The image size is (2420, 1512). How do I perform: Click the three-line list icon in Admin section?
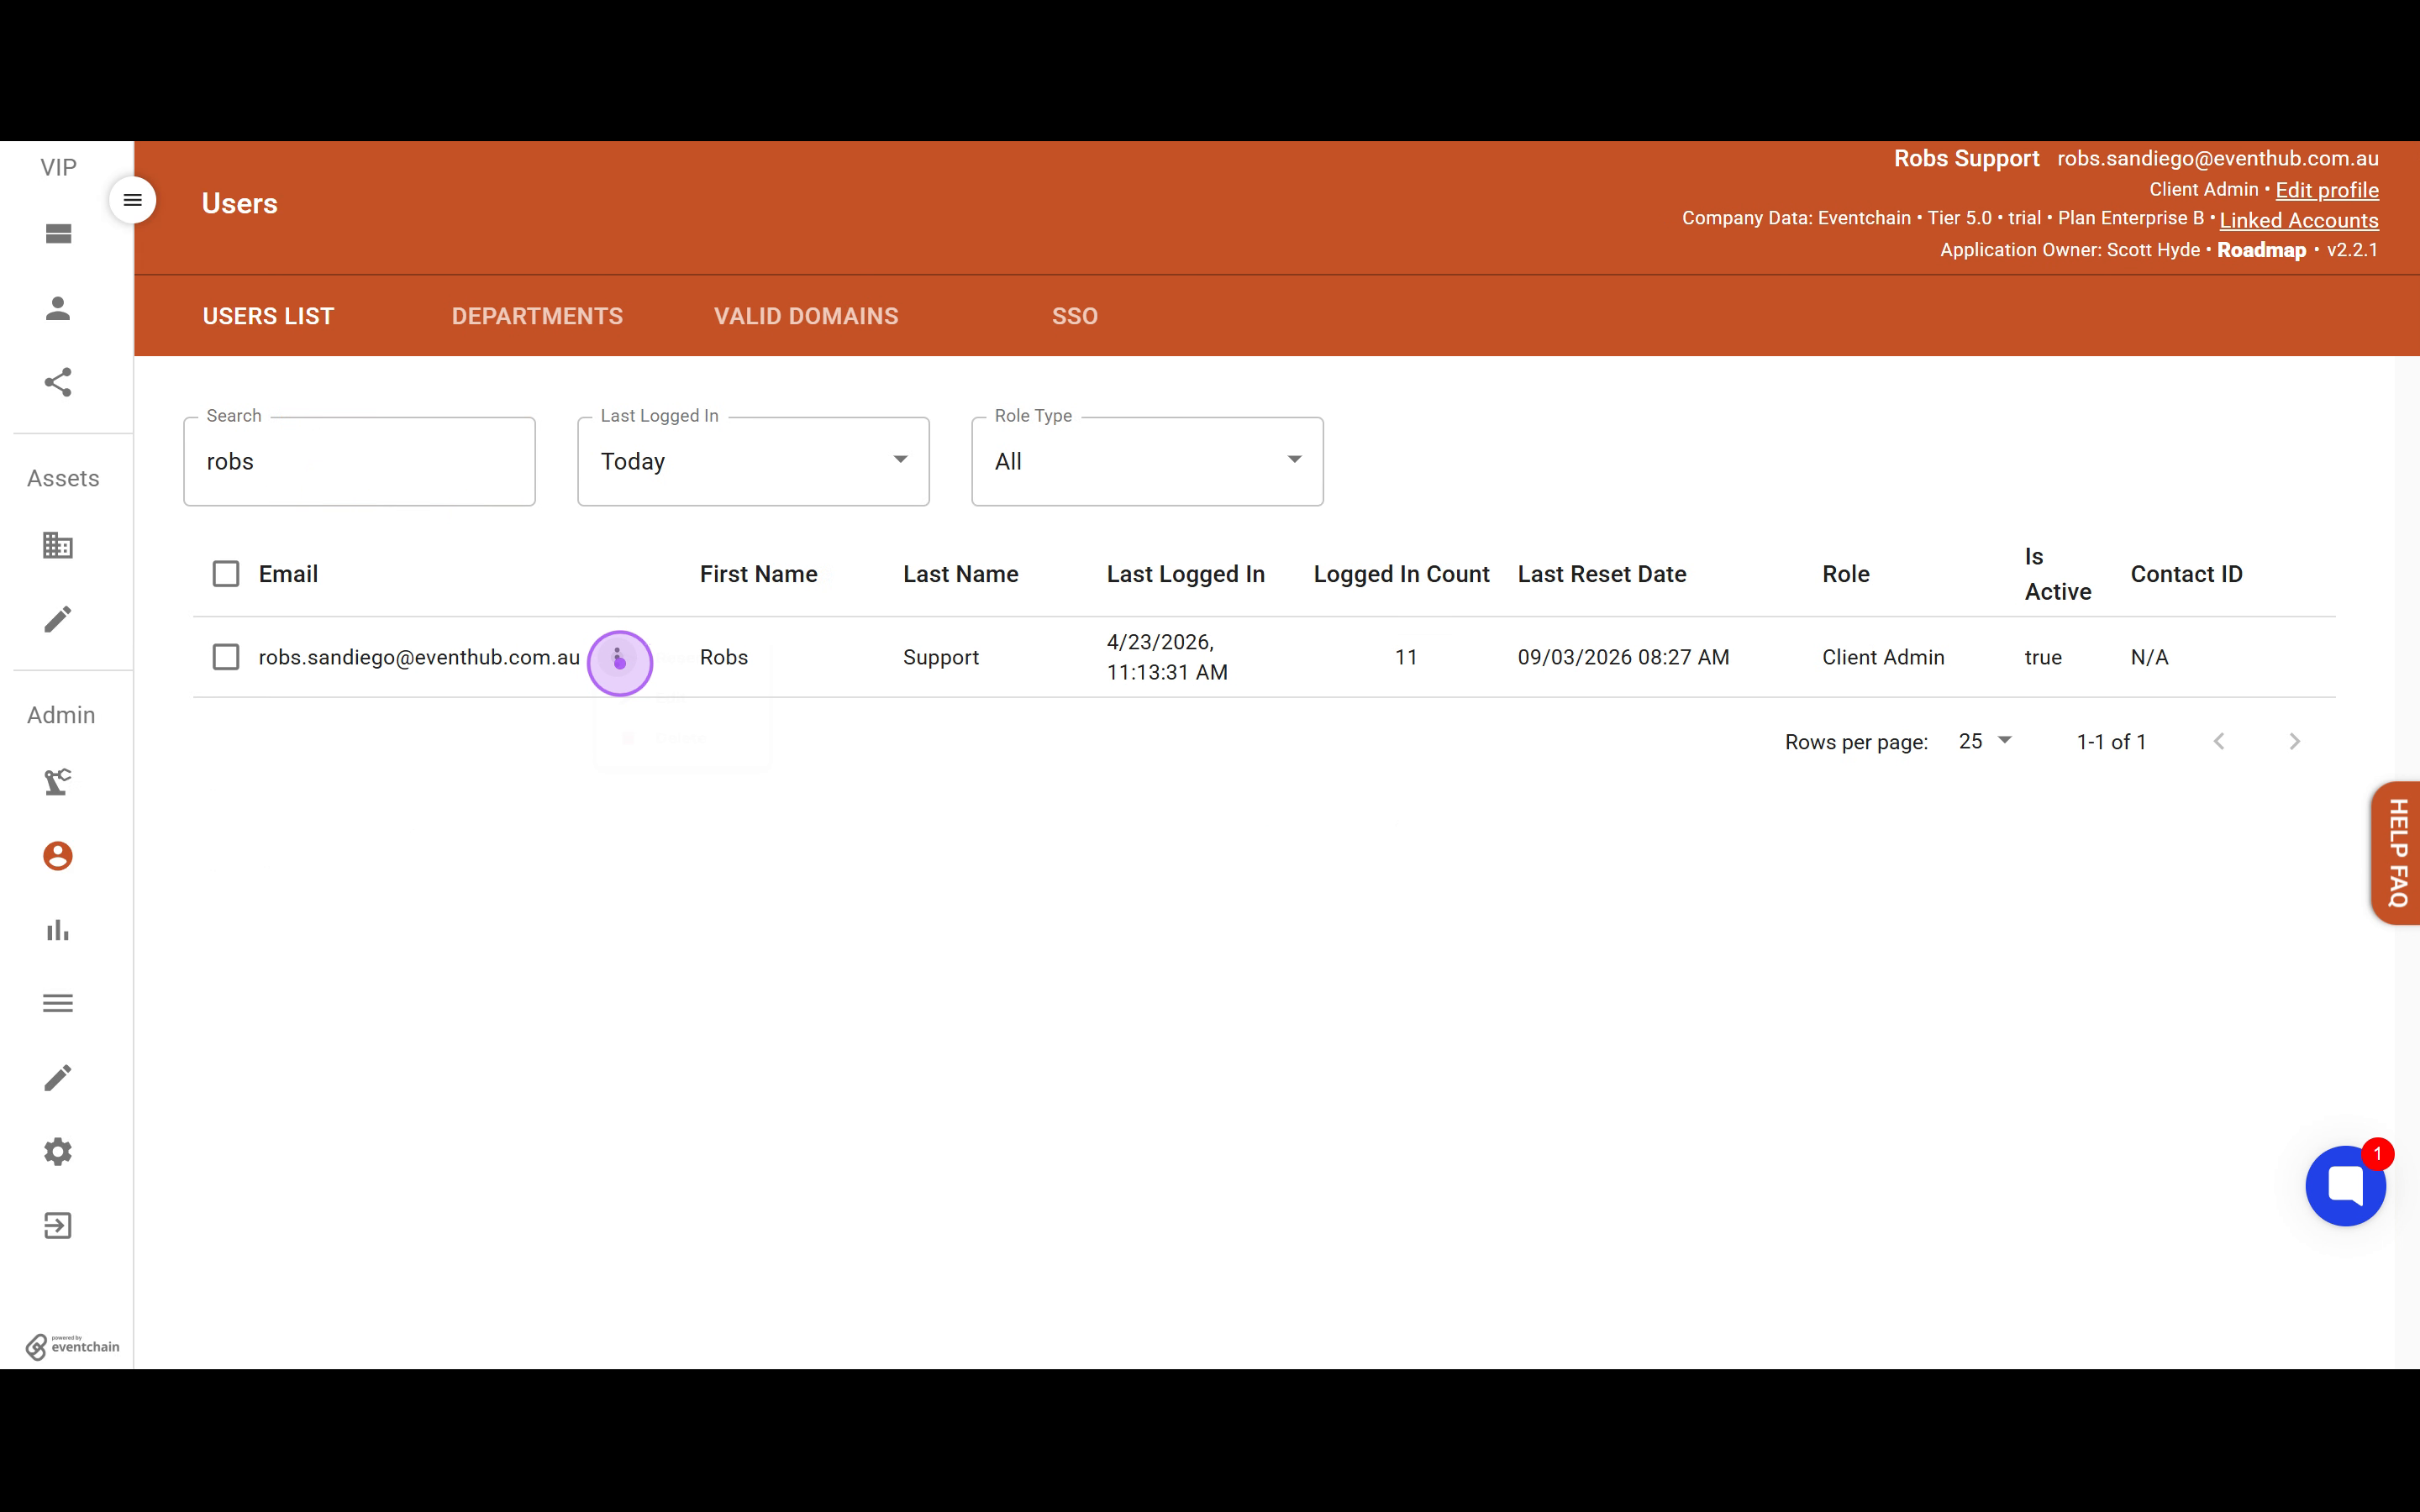click(x=58, y=1003)
